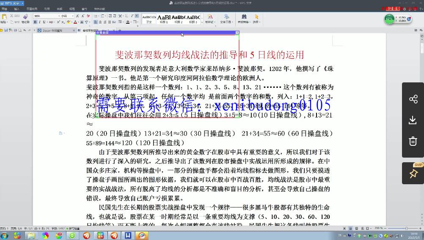
Task: Toggle left text alignment
Action: [x=95, y=22]
